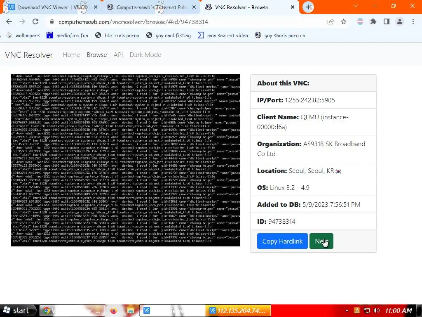This screenshot has height=317, width=422.
Task: Click the VNC Resolver site title
Action: click(x=29, y=55)
